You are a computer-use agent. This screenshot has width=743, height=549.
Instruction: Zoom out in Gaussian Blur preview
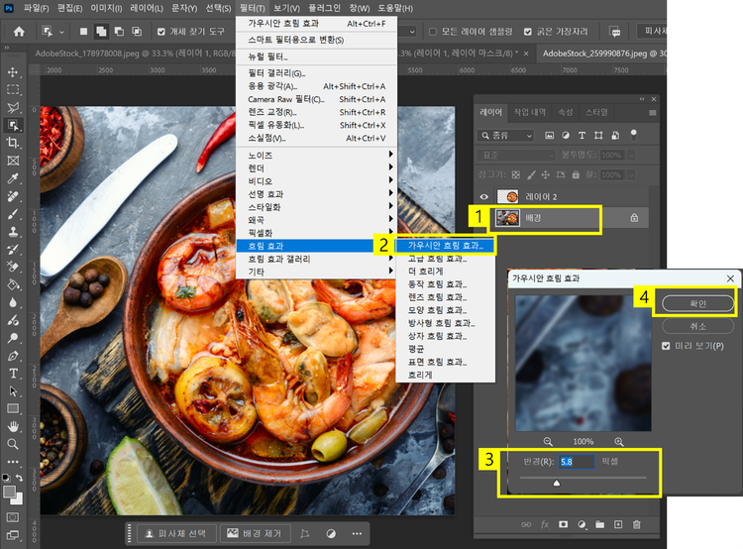click(x=548, y=441)
